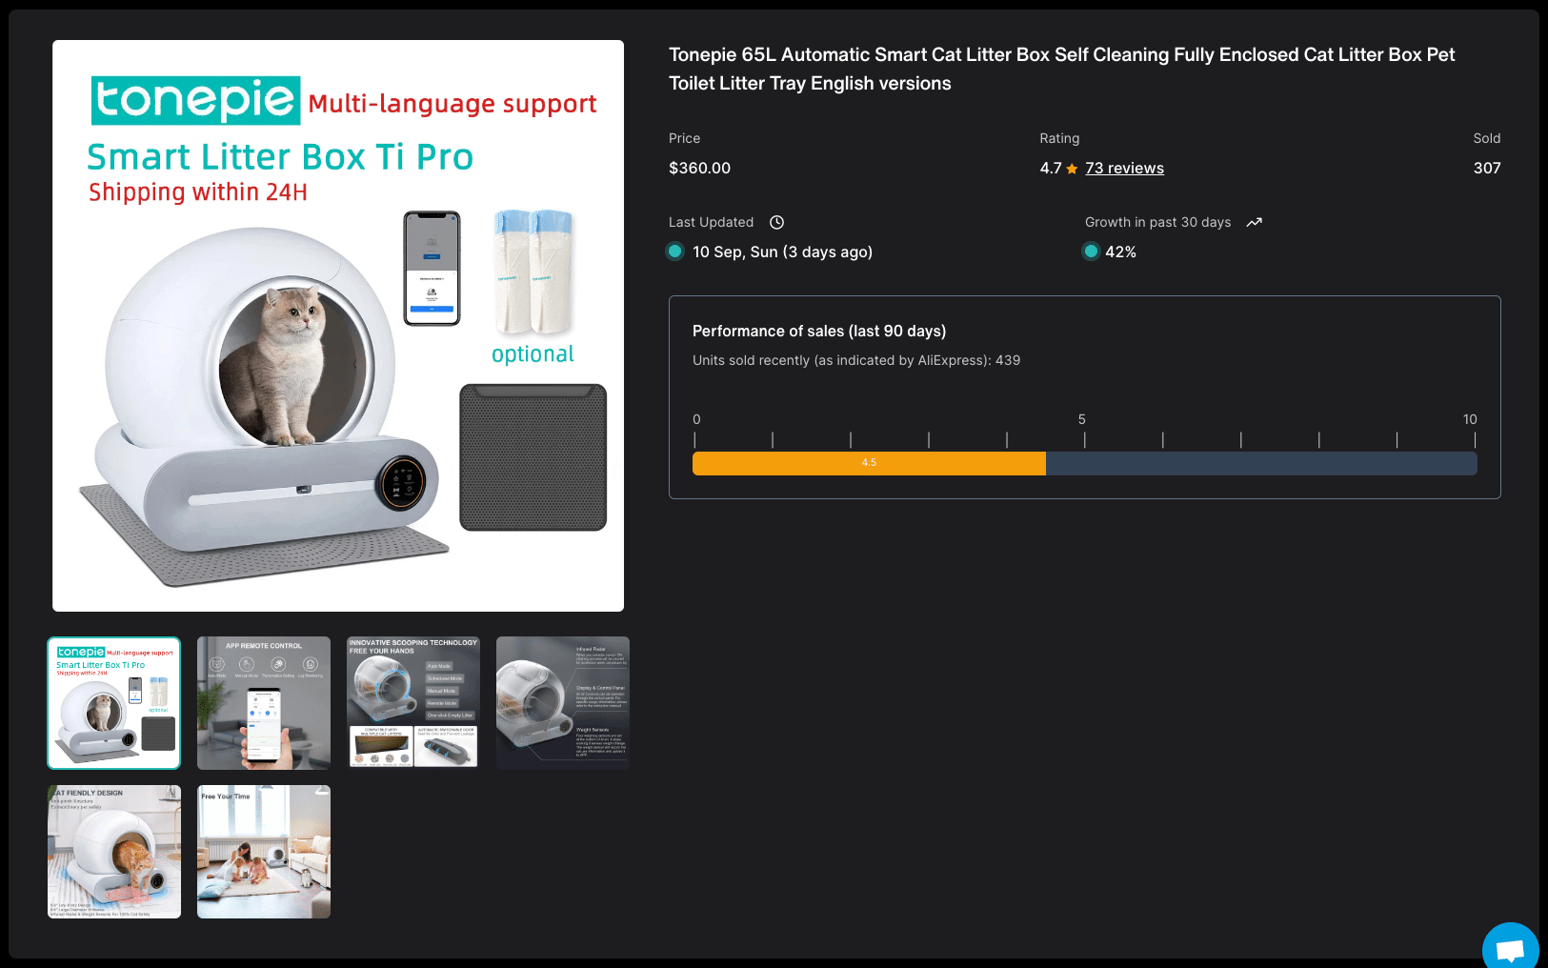1548x968 pixels.
Task: Select the Cat Friendly Design thumbnail
Action: pos(114,852)
